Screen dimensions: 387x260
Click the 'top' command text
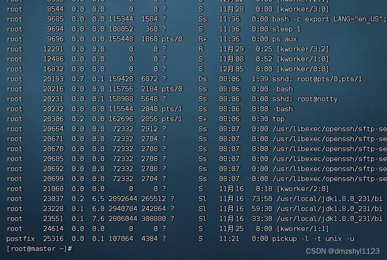pos(278,119)
